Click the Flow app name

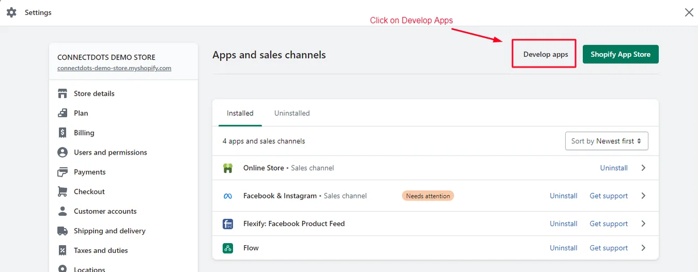click(x=251, y=248)
